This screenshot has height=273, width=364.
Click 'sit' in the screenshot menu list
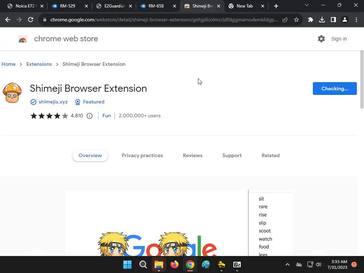(x=261, y=199)
